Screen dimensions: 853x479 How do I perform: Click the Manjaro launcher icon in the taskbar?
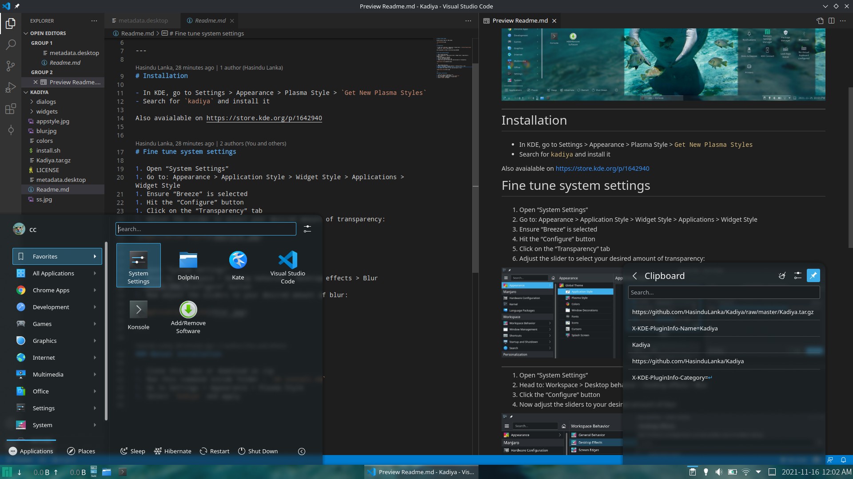7,472
